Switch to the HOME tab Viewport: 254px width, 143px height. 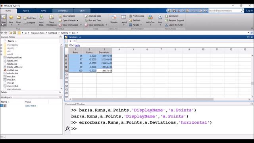(x=8, y=11)
